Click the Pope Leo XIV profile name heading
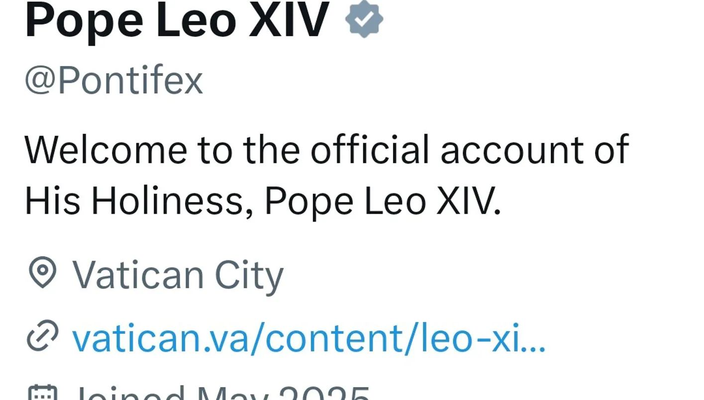 (x=177, y=20)
